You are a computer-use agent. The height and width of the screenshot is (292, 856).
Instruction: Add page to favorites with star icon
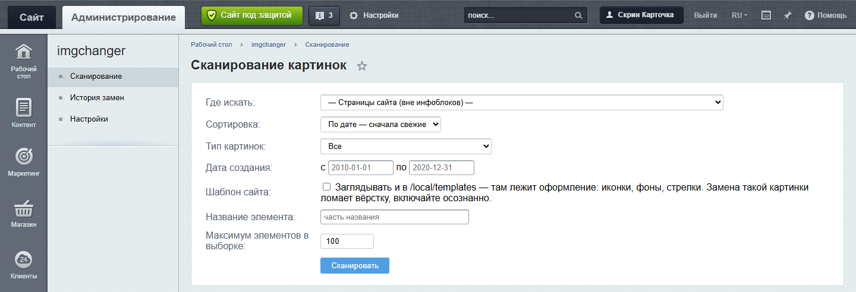pos(362,66)
